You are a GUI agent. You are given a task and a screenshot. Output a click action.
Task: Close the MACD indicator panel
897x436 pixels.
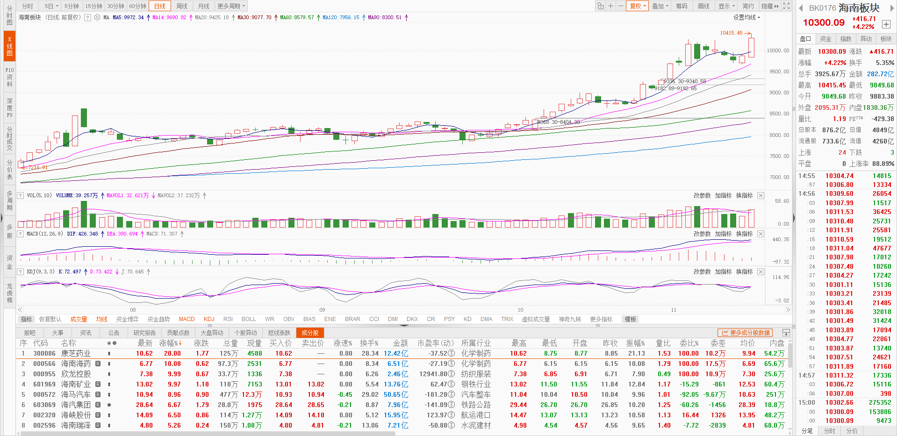coord(761,234)
